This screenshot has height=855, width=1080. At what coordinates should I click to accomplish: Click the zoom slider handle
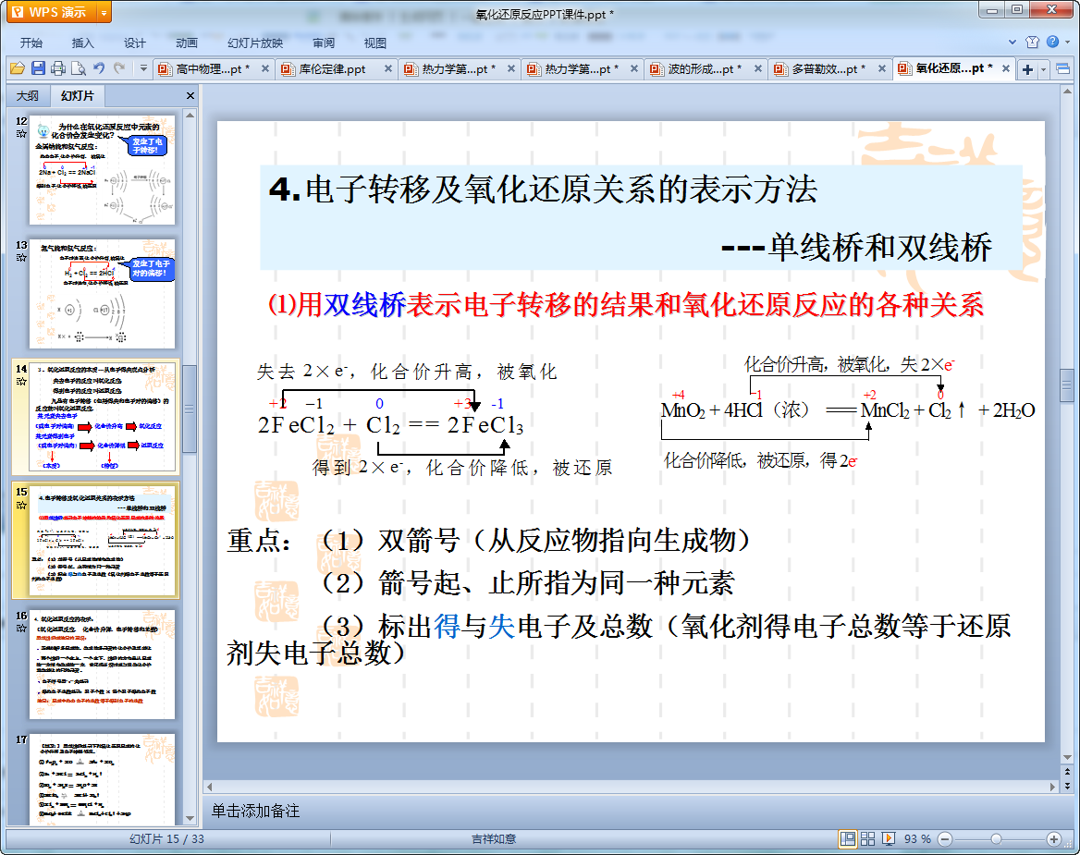[x=996, y=838]
